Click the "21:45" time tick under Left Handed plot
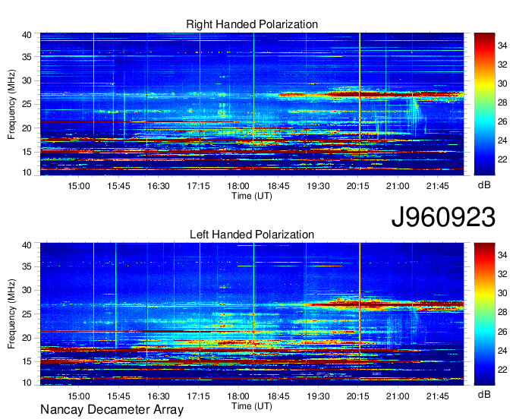The image size is (516, 419). 438,396
